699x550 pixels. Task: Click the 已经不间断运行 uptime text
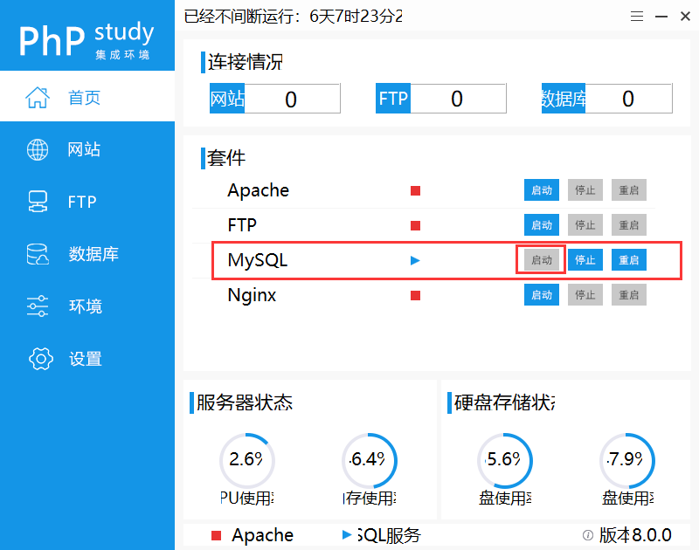coord(293,17)
